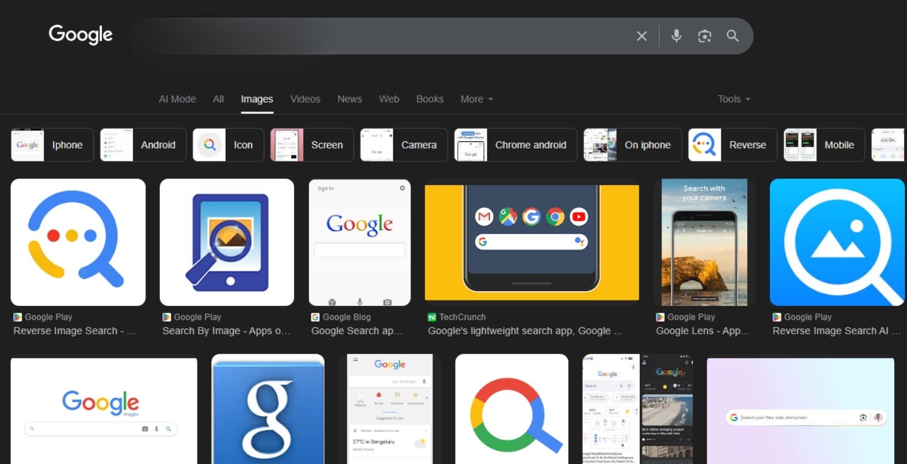
Task: Select the Images tab
Action: (x=257, y=99)
